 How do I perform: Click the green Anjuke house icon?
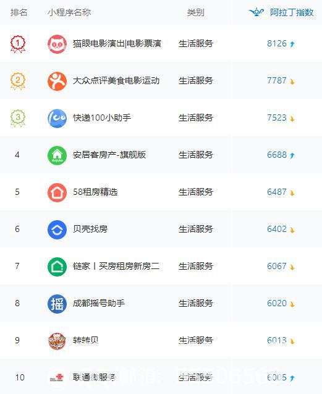(x=57, y=155)
